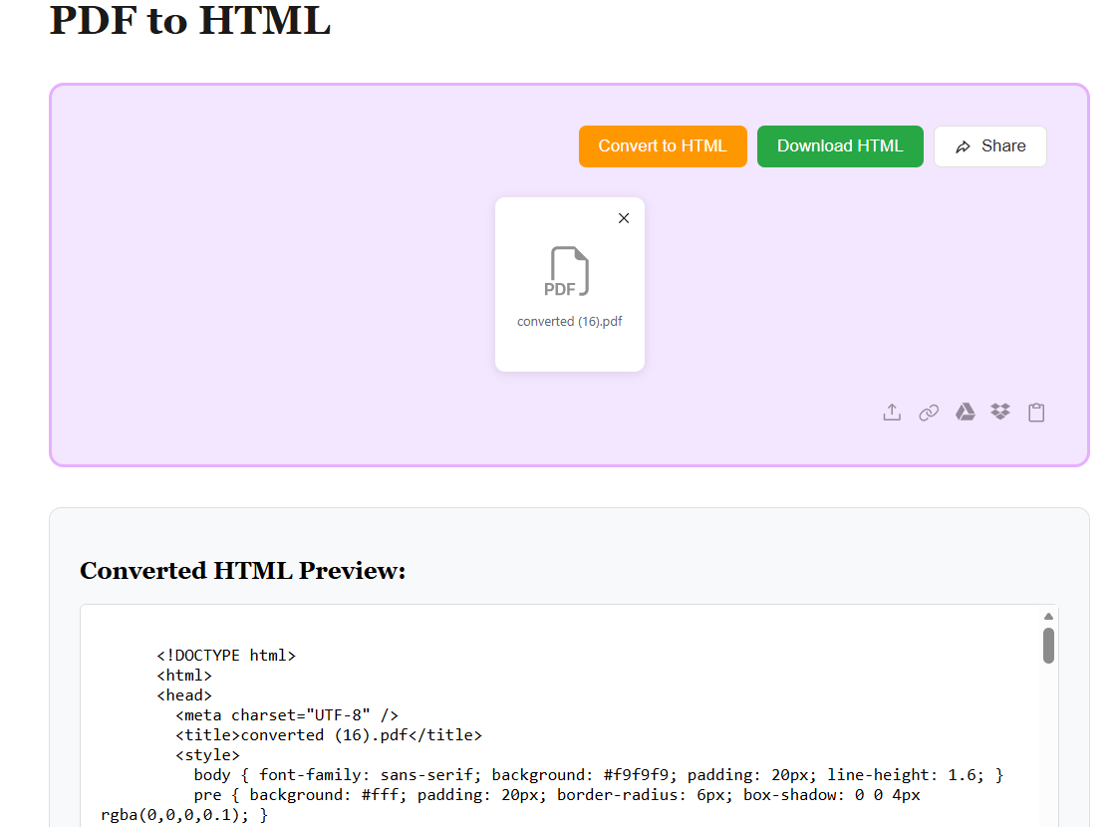Viewport: 1111px width, 827px height.
Task: Remove converted (16).pdf with the X
Action: [x=624, y=218]
